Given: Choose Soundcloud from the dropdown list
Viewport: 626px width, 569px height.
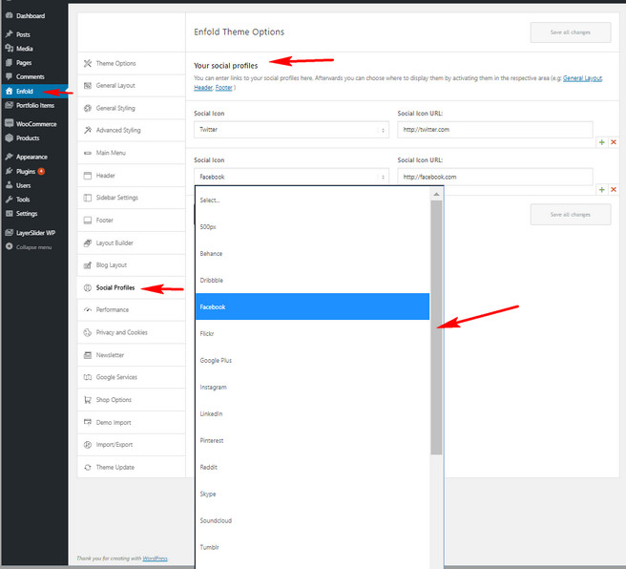Looking at the screenshot, I should 313,520.
